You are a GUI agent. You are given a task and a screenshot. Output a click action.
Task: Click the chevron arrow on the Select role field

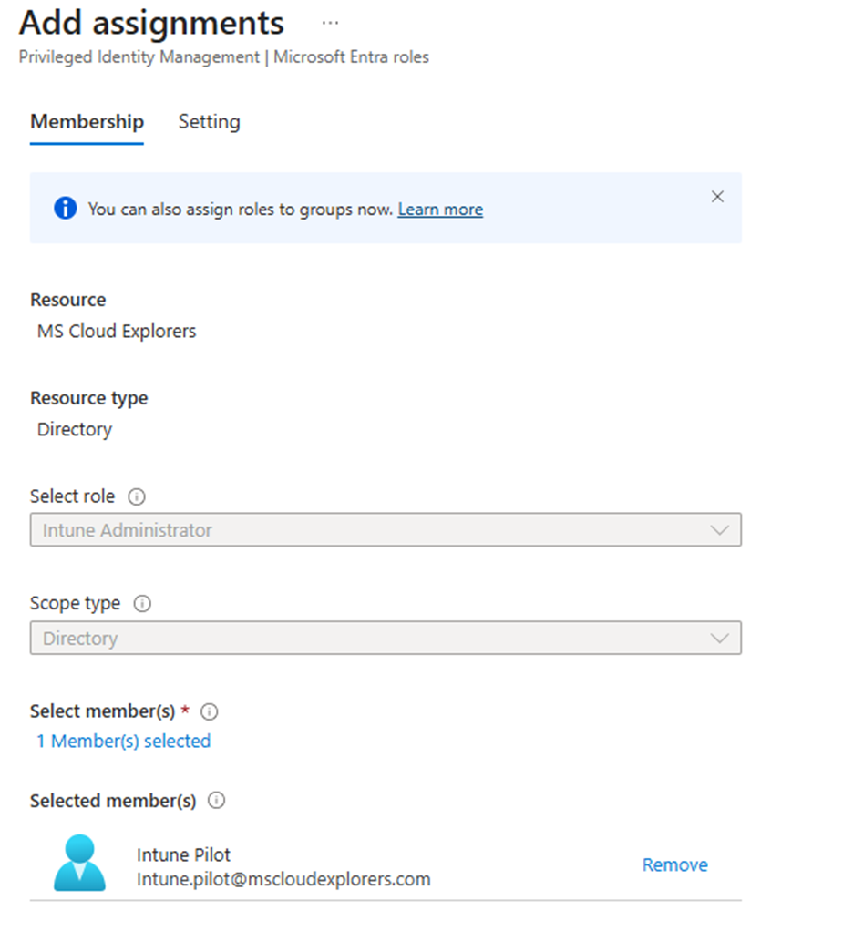coord(719,530)
